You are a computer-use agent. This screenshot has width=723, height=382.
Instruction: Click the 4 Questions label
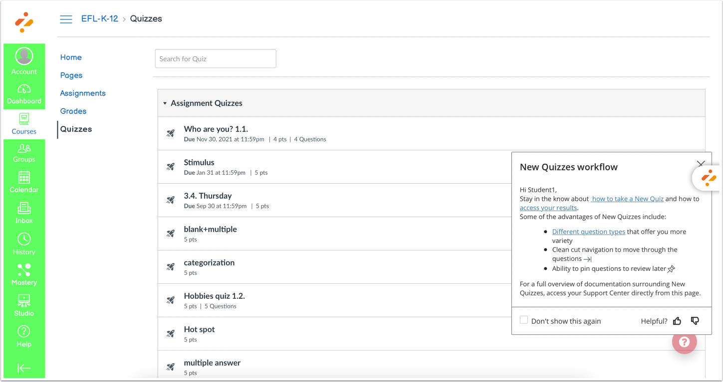(310, 139)
